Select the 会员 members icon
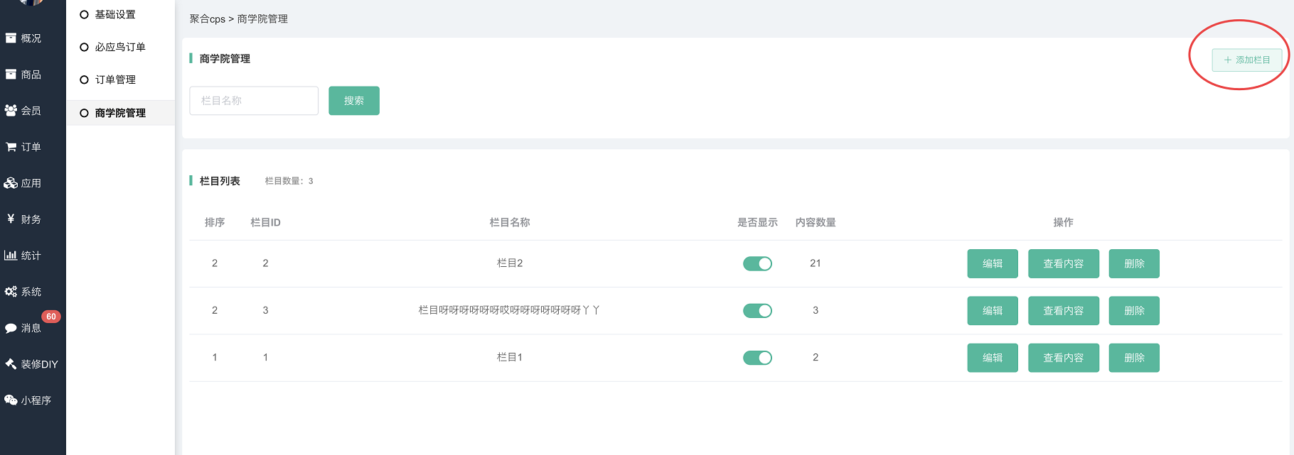Image resolution: width=1294 pixels, height=455 pixels. tap(11, 111)
